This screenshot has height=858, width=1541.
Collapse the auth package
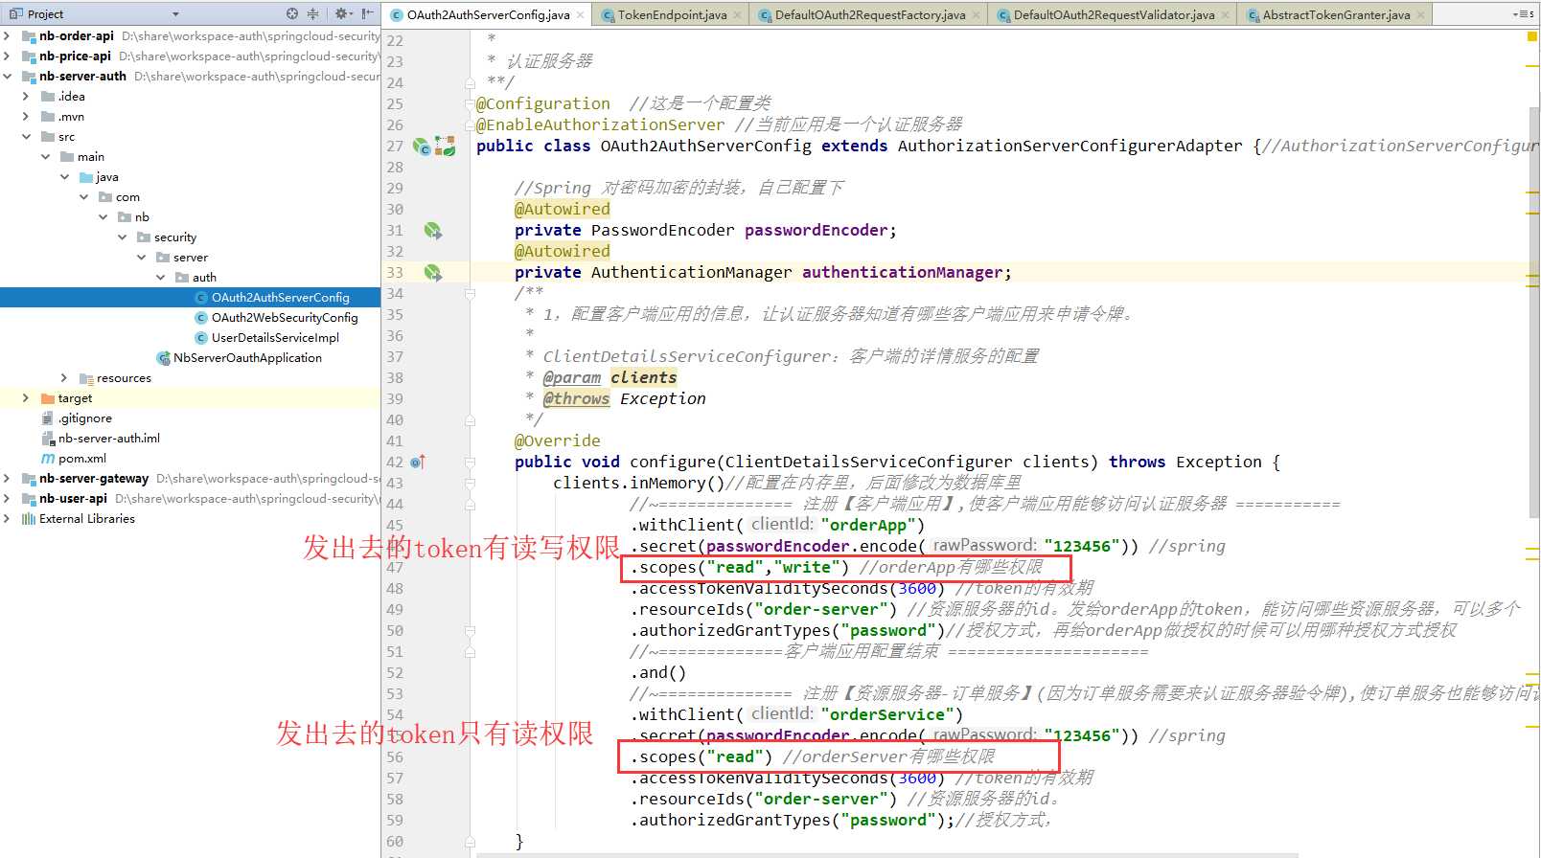(160, 277)
